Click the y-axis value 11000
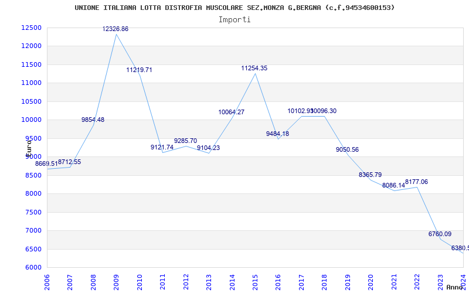The image size is (469, 293). pos(32,83)
